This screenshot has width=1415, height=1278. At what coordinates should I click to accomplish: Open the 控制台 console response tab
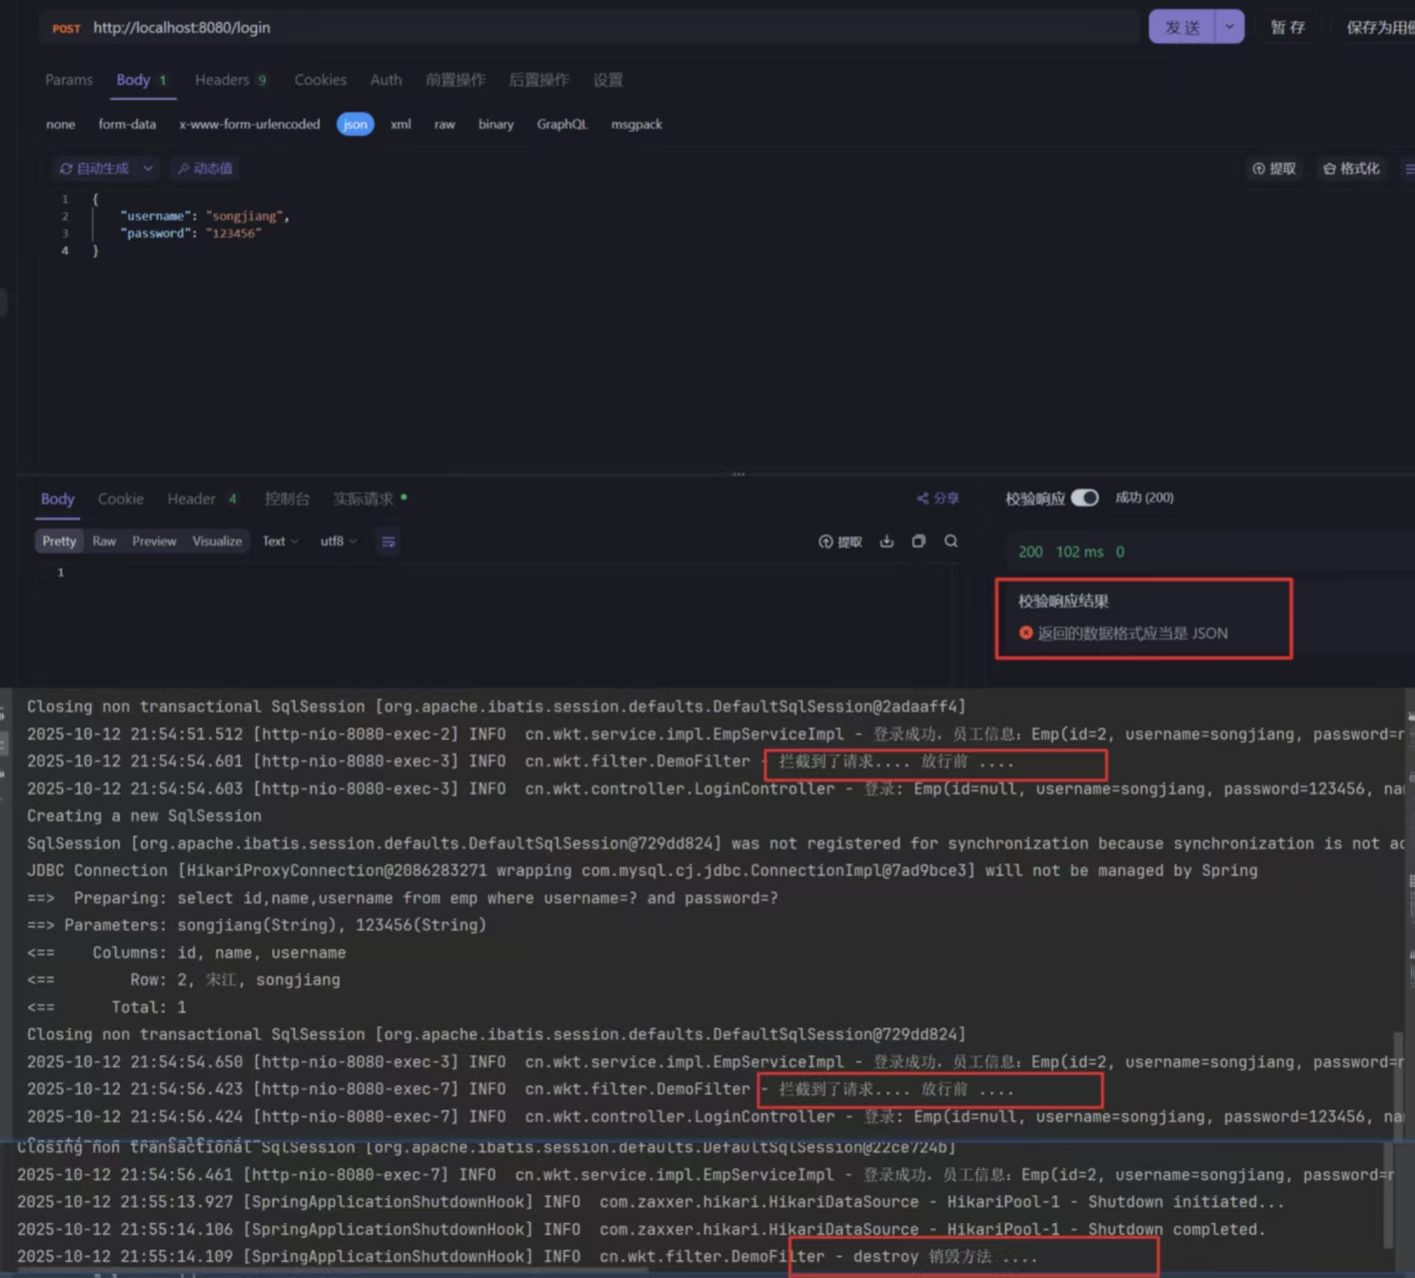[287, 499]
